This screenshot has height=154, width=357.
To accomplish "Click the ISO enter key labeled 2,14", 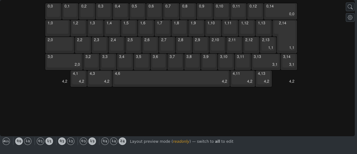I will (x=287, y=36).
